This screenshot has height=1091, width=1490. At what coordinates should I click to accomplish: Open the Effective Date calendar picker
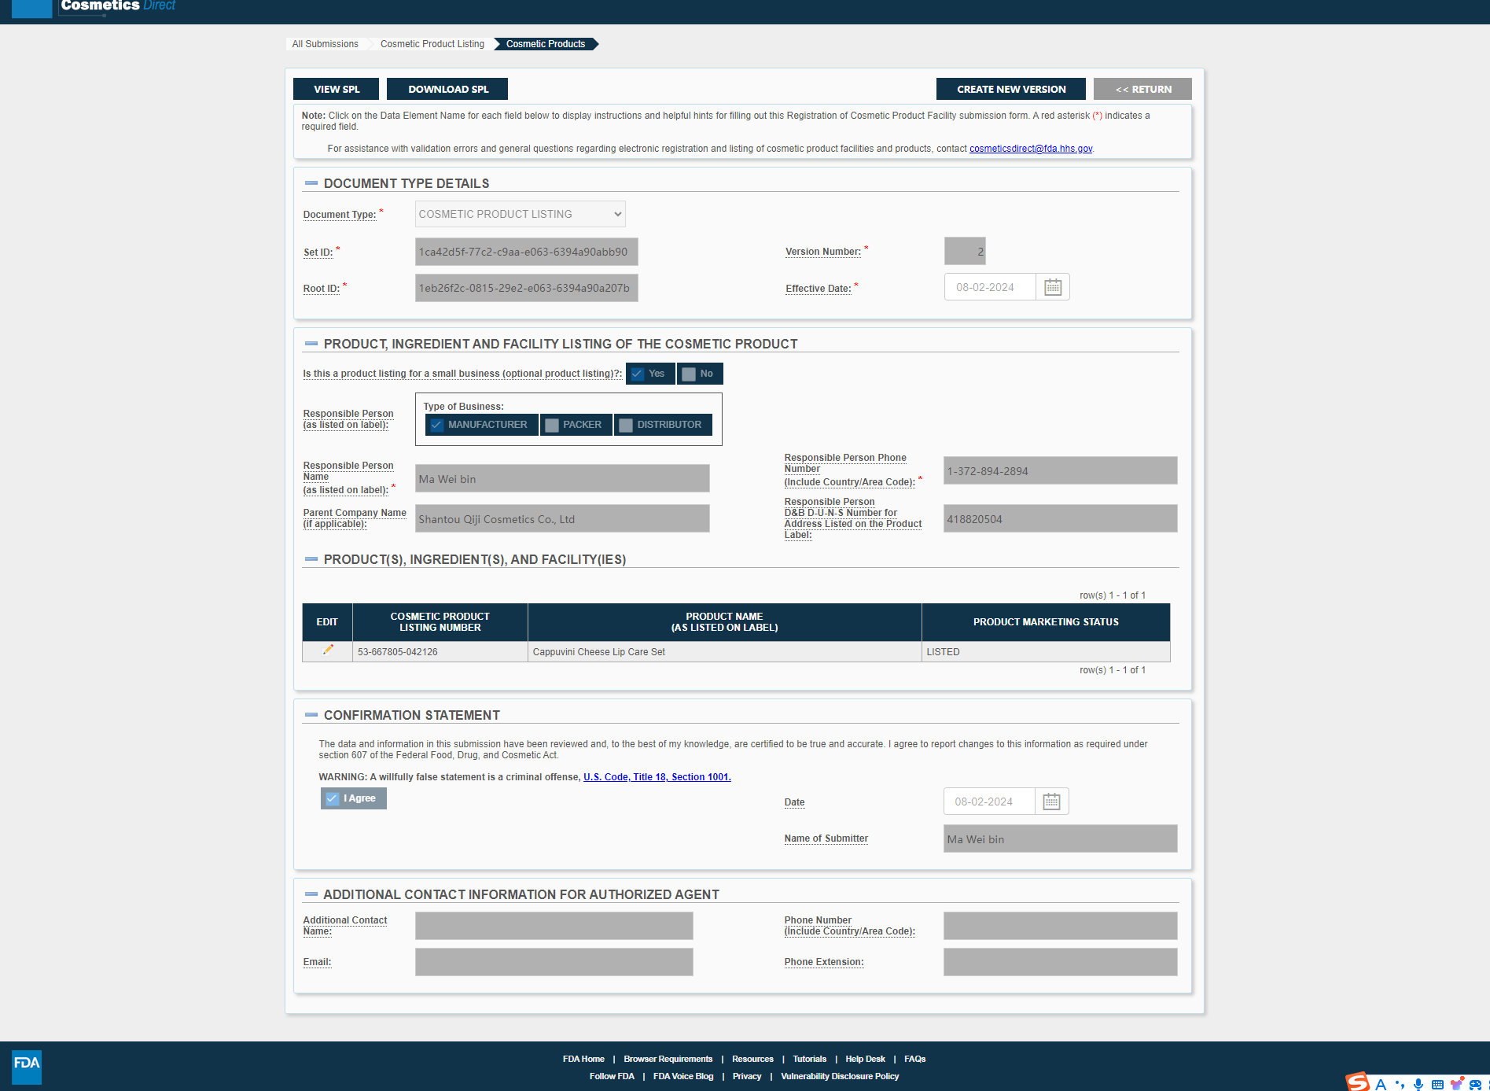tap(1052, 288)
